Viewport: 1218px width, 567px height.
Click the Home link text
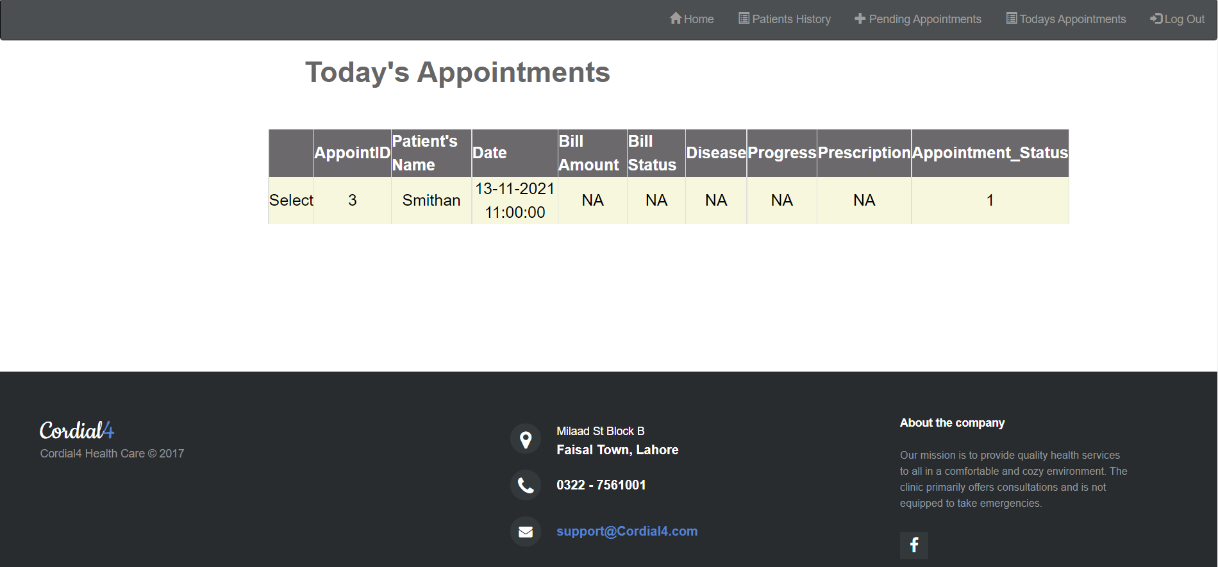click(699, 19)
